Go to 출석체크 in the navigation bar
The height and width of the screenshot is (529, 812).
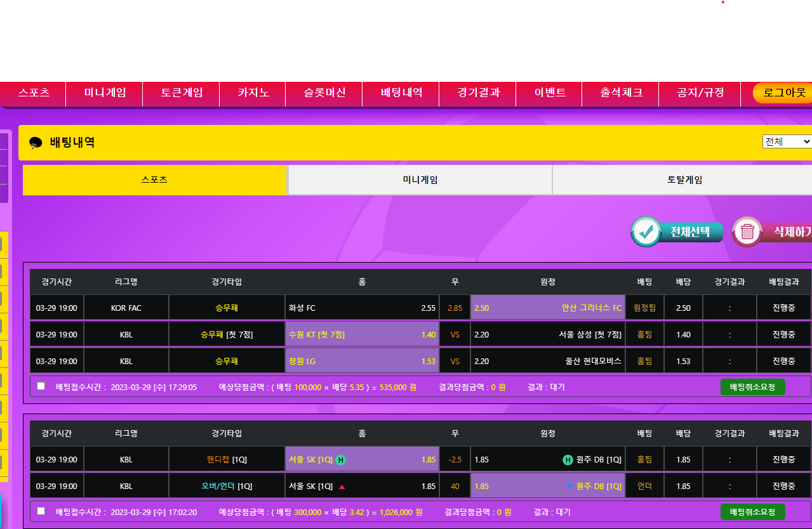[x=621, y=93]
